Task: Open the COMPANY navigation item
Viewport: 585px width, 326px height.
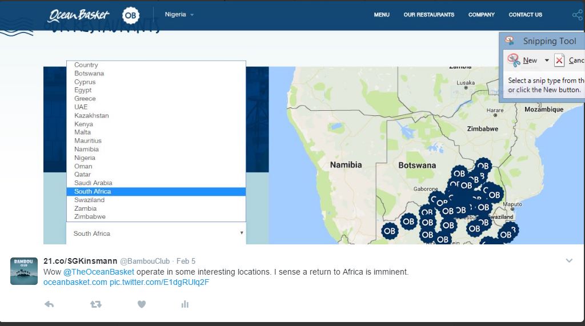Action: pyautogui.click(x=482, y=14)
